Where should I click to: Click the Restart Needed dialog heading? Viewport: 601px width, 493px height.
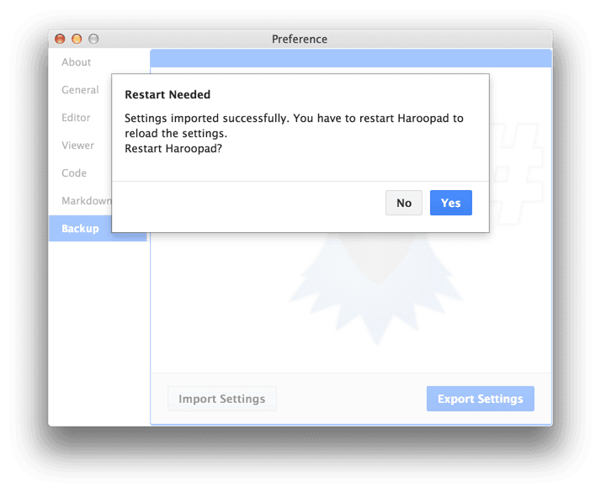pos(167,95)
